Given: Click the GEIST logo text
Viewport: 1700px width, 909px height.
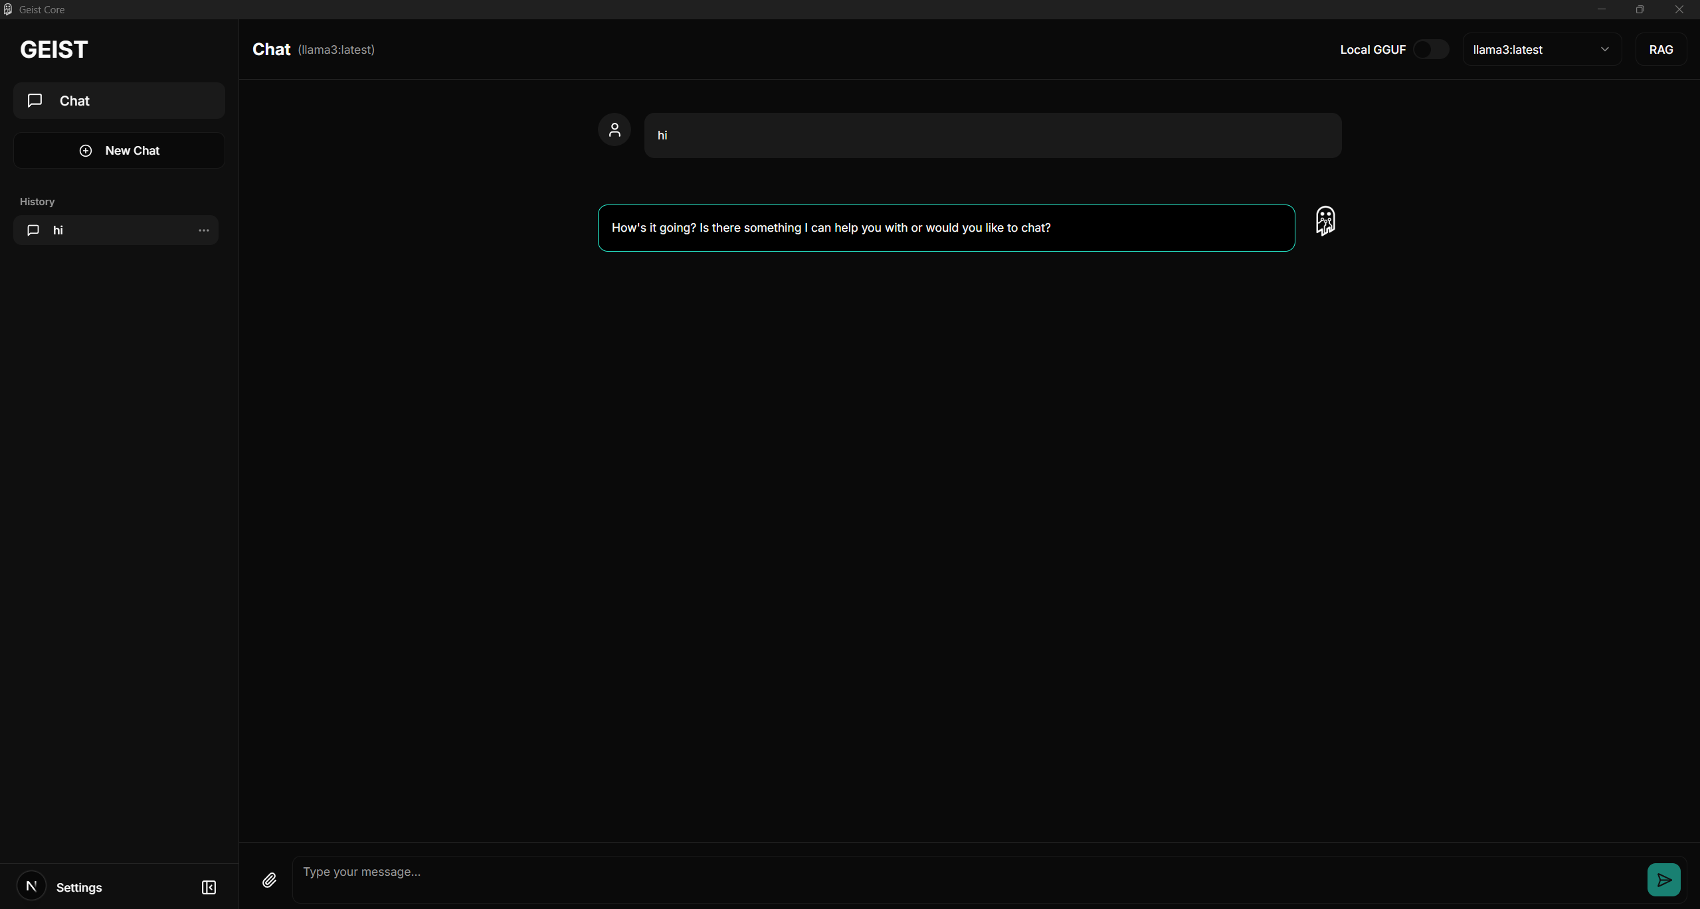Looking at the screenshot, I should point(54,50).
